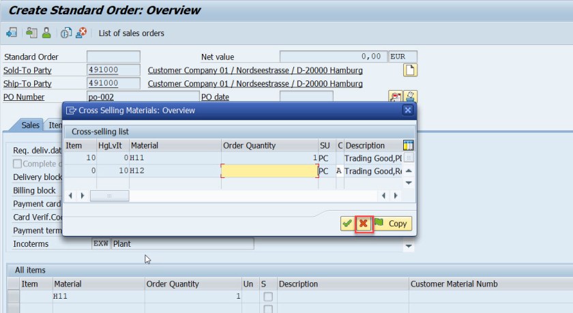Click the document icon beside Sold-To address
573x313 pixels.
(410, 70)
